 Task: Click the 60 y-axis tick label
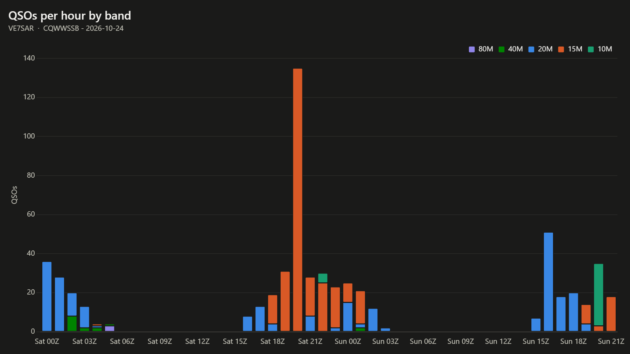pos(31,214)
